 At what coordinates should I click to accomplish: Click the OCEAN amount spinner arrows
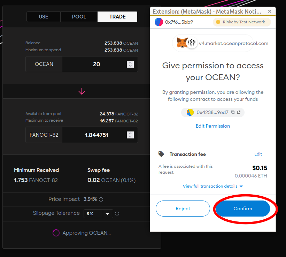130,64
